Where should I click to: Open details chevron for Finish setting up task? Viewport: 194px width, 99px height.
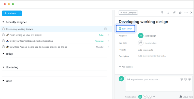click(108, 35)
